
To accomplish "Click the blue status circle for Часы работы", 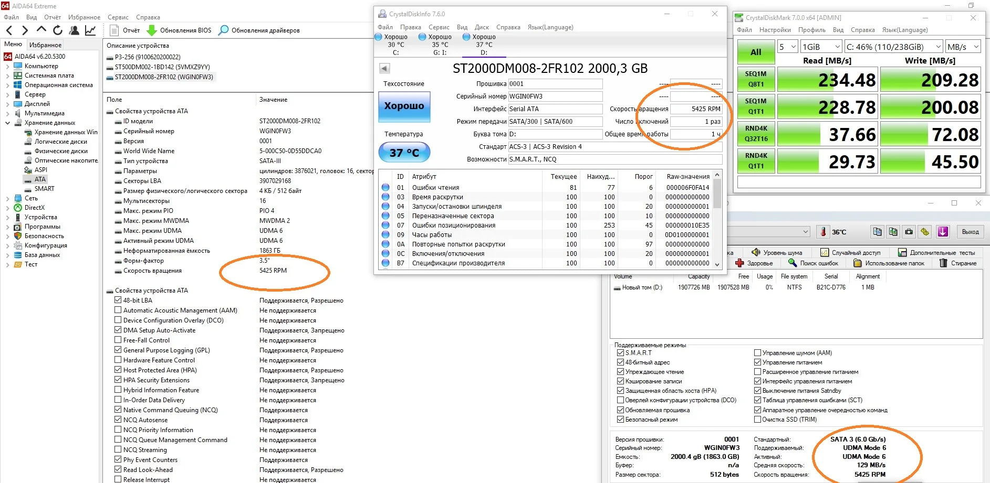I will (385, 234).
